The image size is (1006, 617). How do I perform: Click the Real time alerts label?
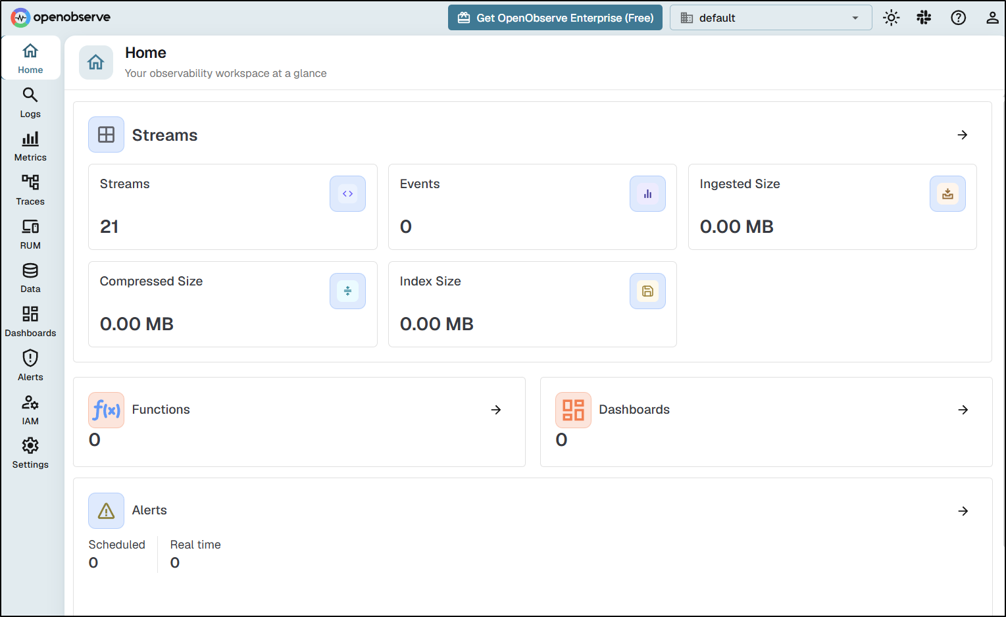[x=195, y=545]
